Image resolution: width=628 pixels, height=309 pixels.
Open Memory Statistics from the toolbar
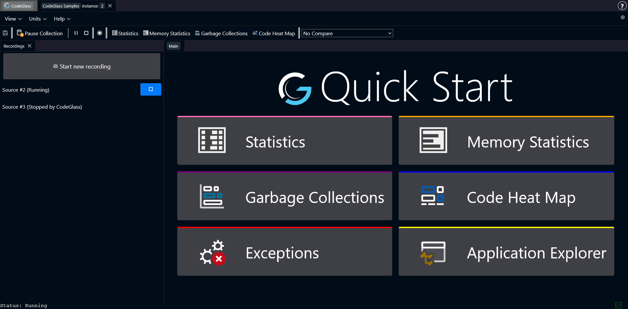pyautogui.click(x=166, y=33)
